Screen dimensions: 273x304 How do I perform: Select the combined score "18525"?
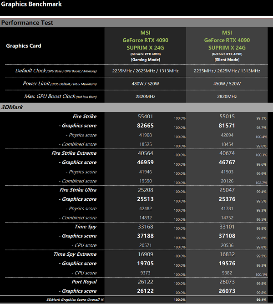point(146,144)
